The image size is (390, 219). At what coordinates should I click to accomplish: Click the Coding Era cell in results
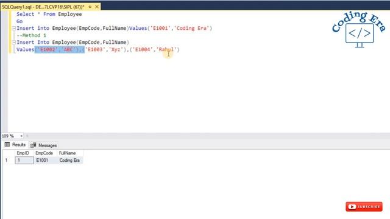pyautogui.click(x=69, y=161)
